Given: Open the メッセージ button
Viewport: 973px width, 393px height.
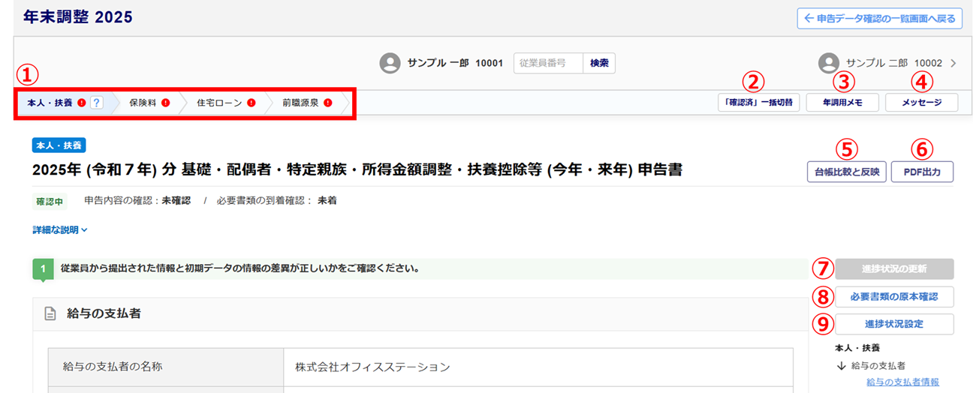Looking at the screenshot, I should pos(921,103).
